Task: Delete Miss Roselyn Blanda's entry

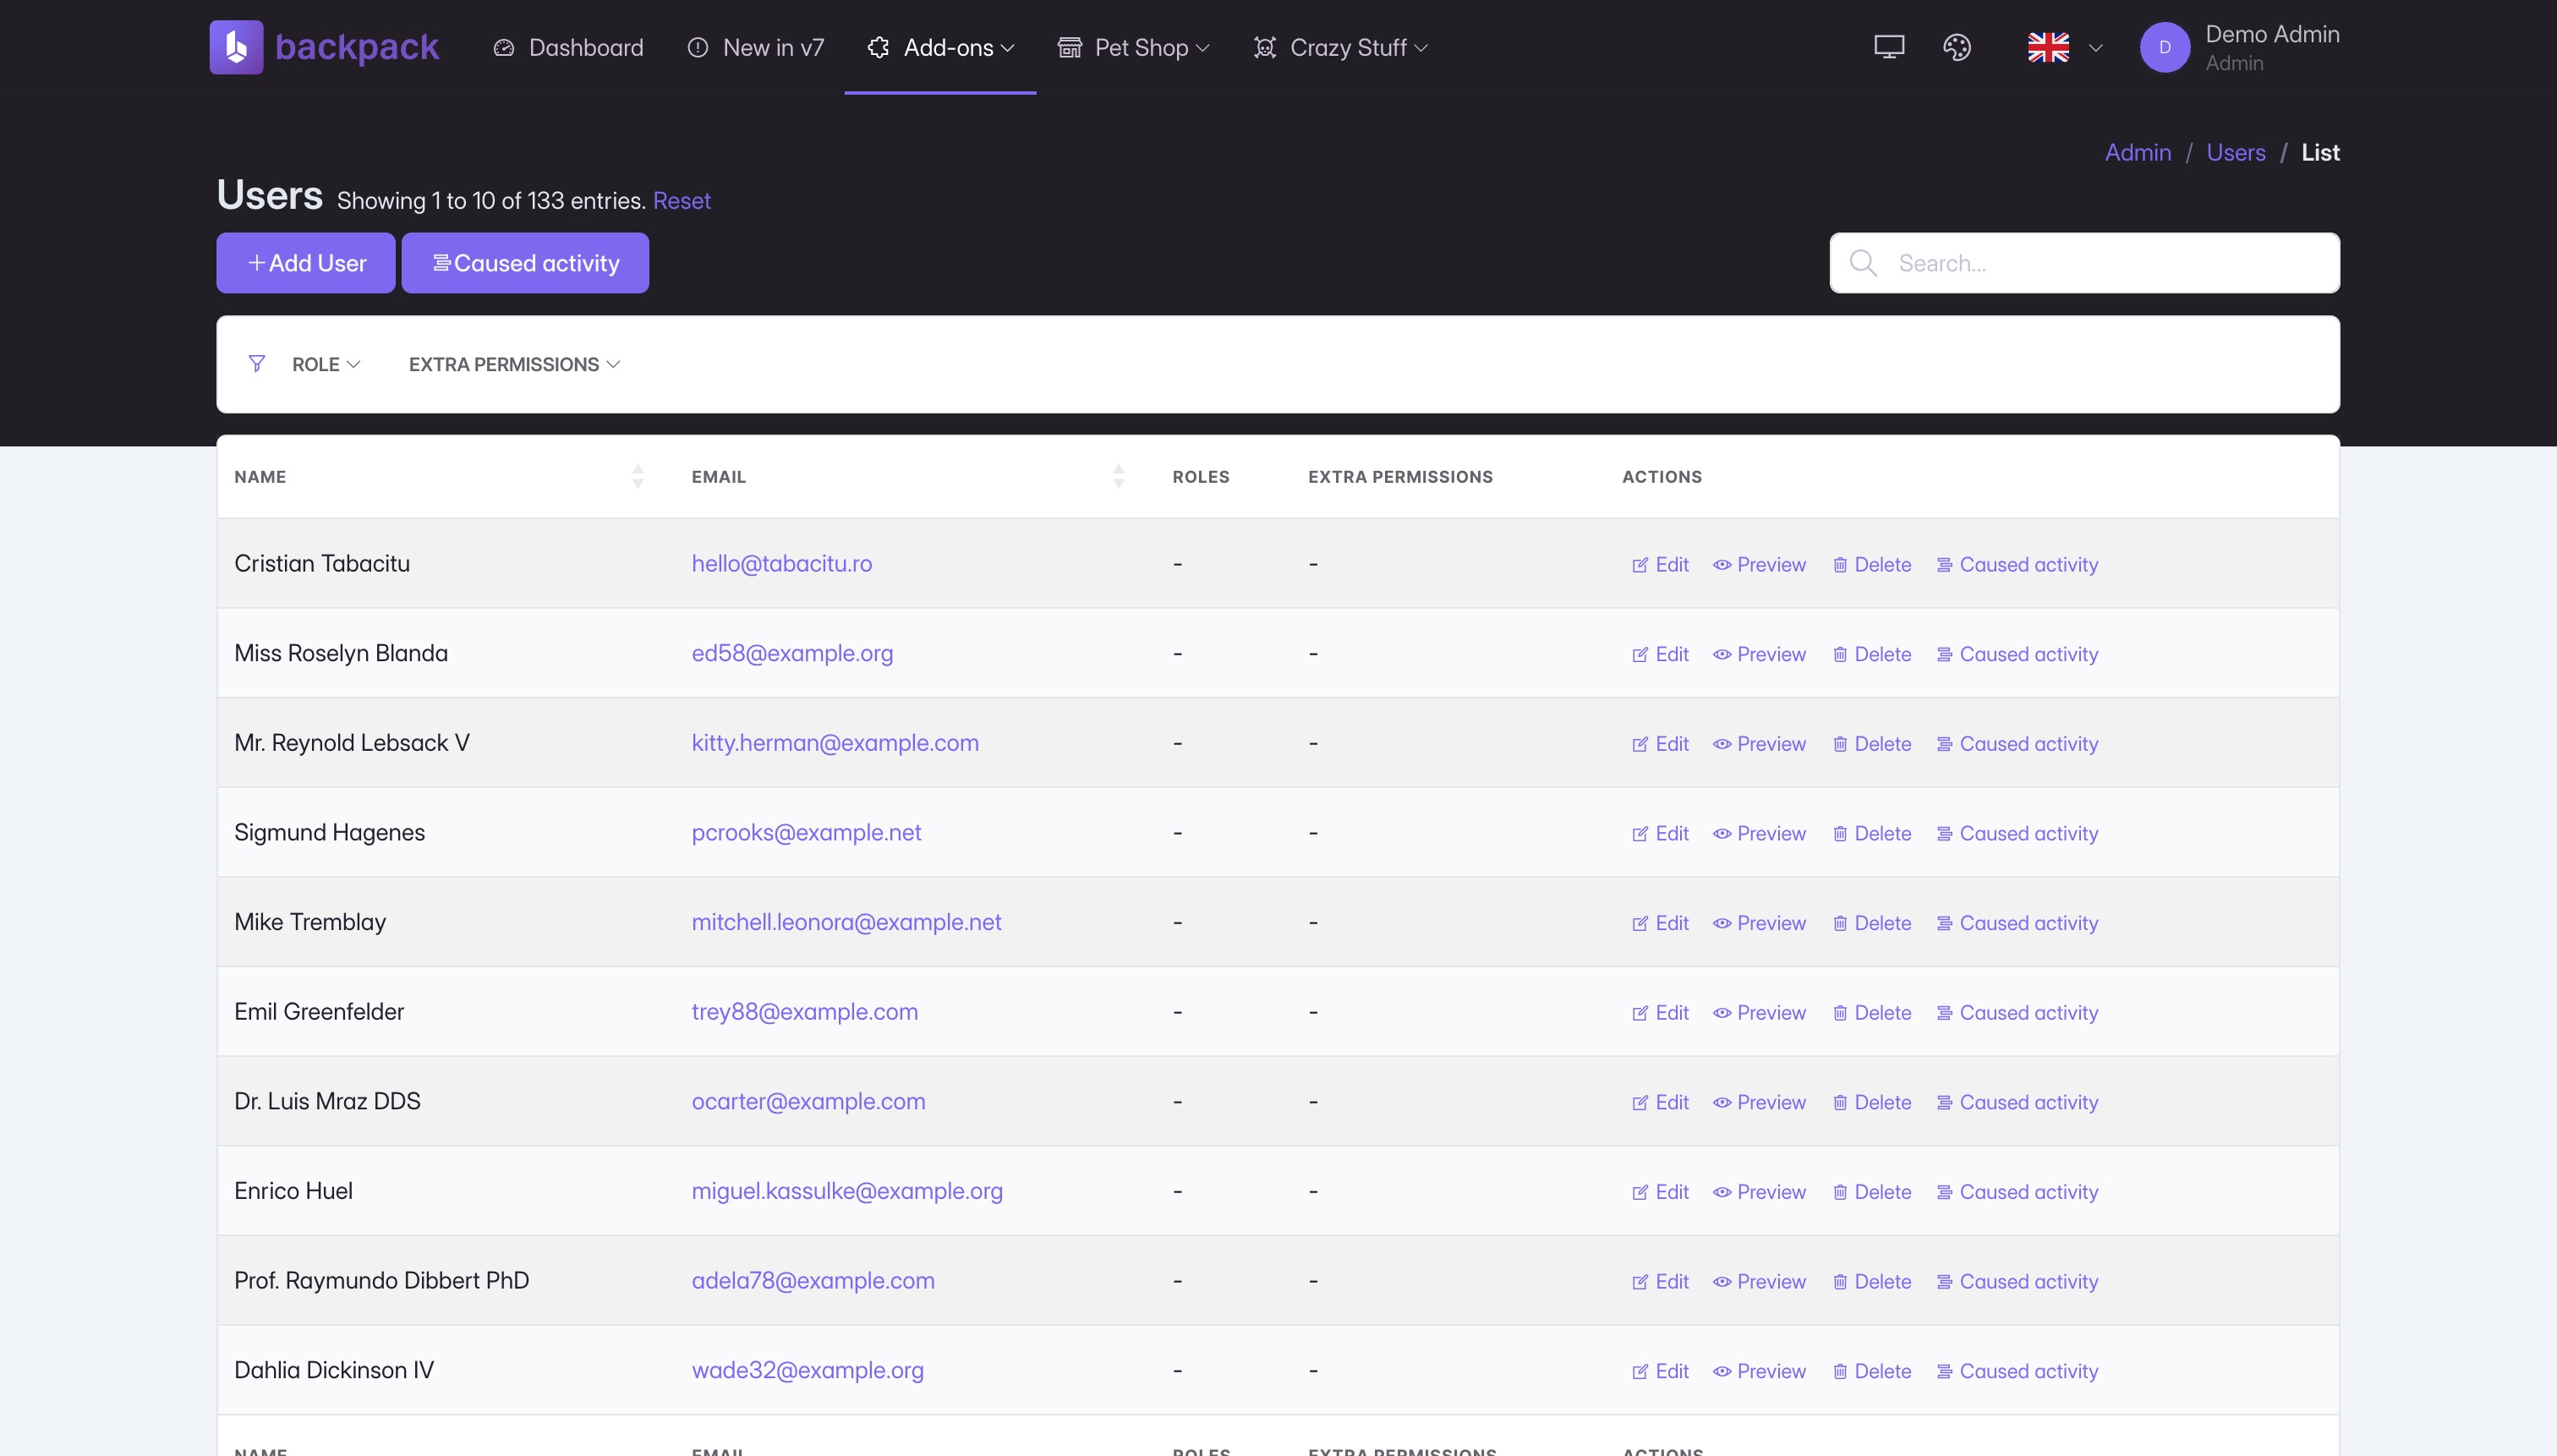Action: pyautogui.click(x=1871, y=654)
